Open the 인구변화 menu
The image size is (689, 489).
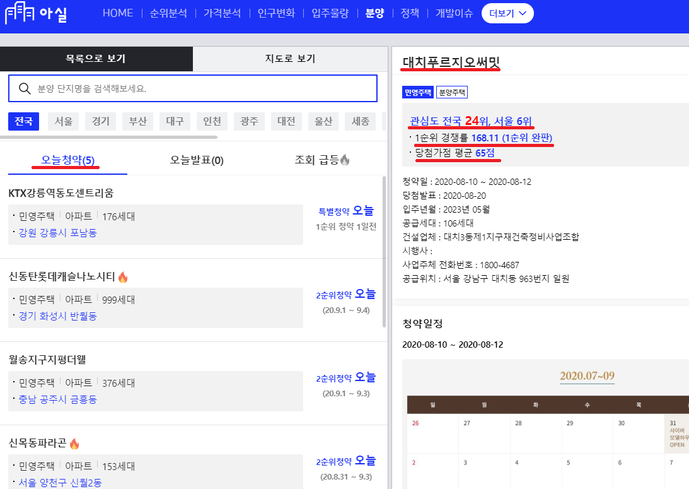click(276, 13)
